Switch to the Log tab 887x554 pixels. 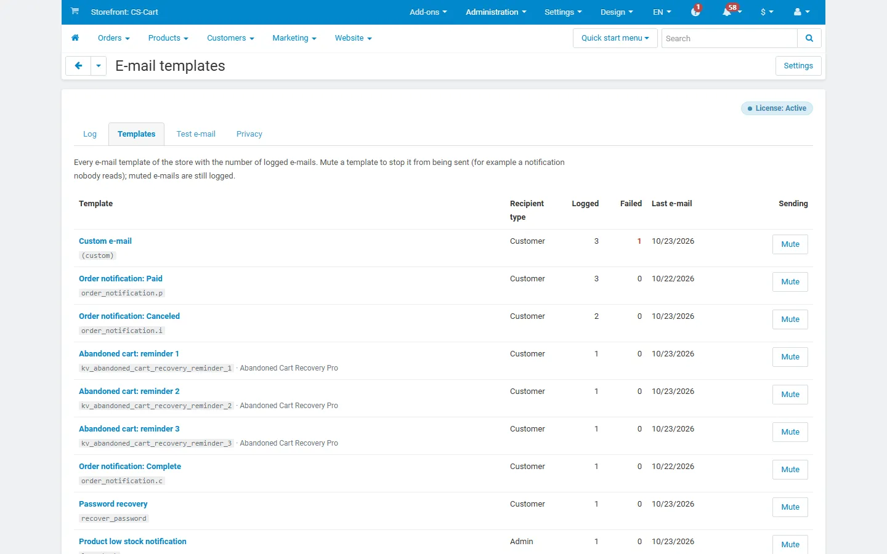[90, 134]
